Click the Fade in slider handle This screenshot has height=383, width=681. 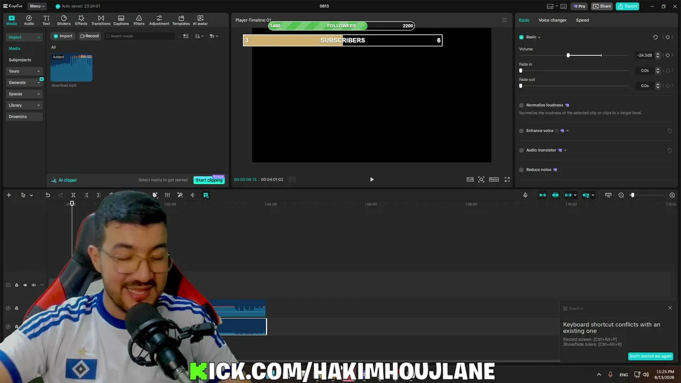[521, 70]
